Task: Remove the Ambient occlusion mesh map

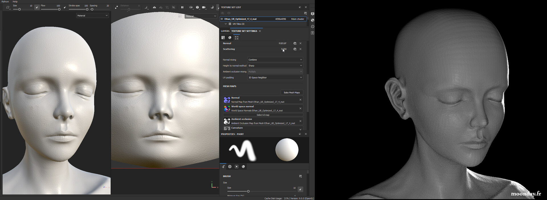Action: (x=300, y=121)
